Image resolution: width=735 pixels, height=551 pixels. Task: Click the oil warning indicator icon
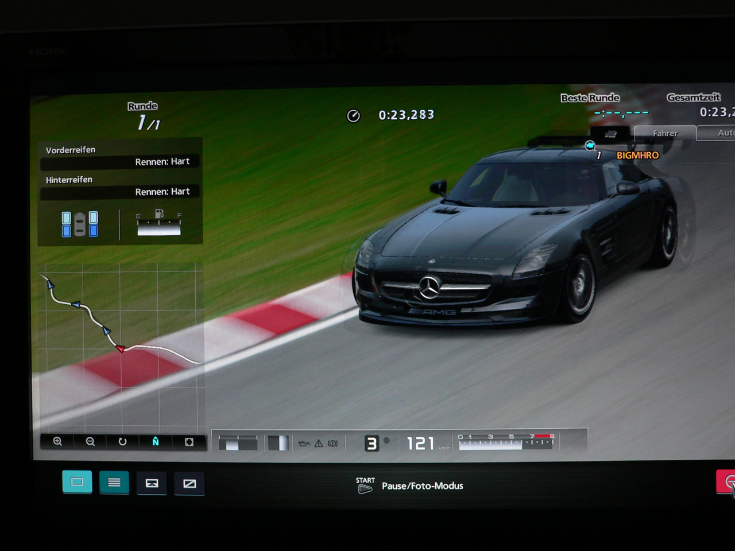click(x=304, y=444)
